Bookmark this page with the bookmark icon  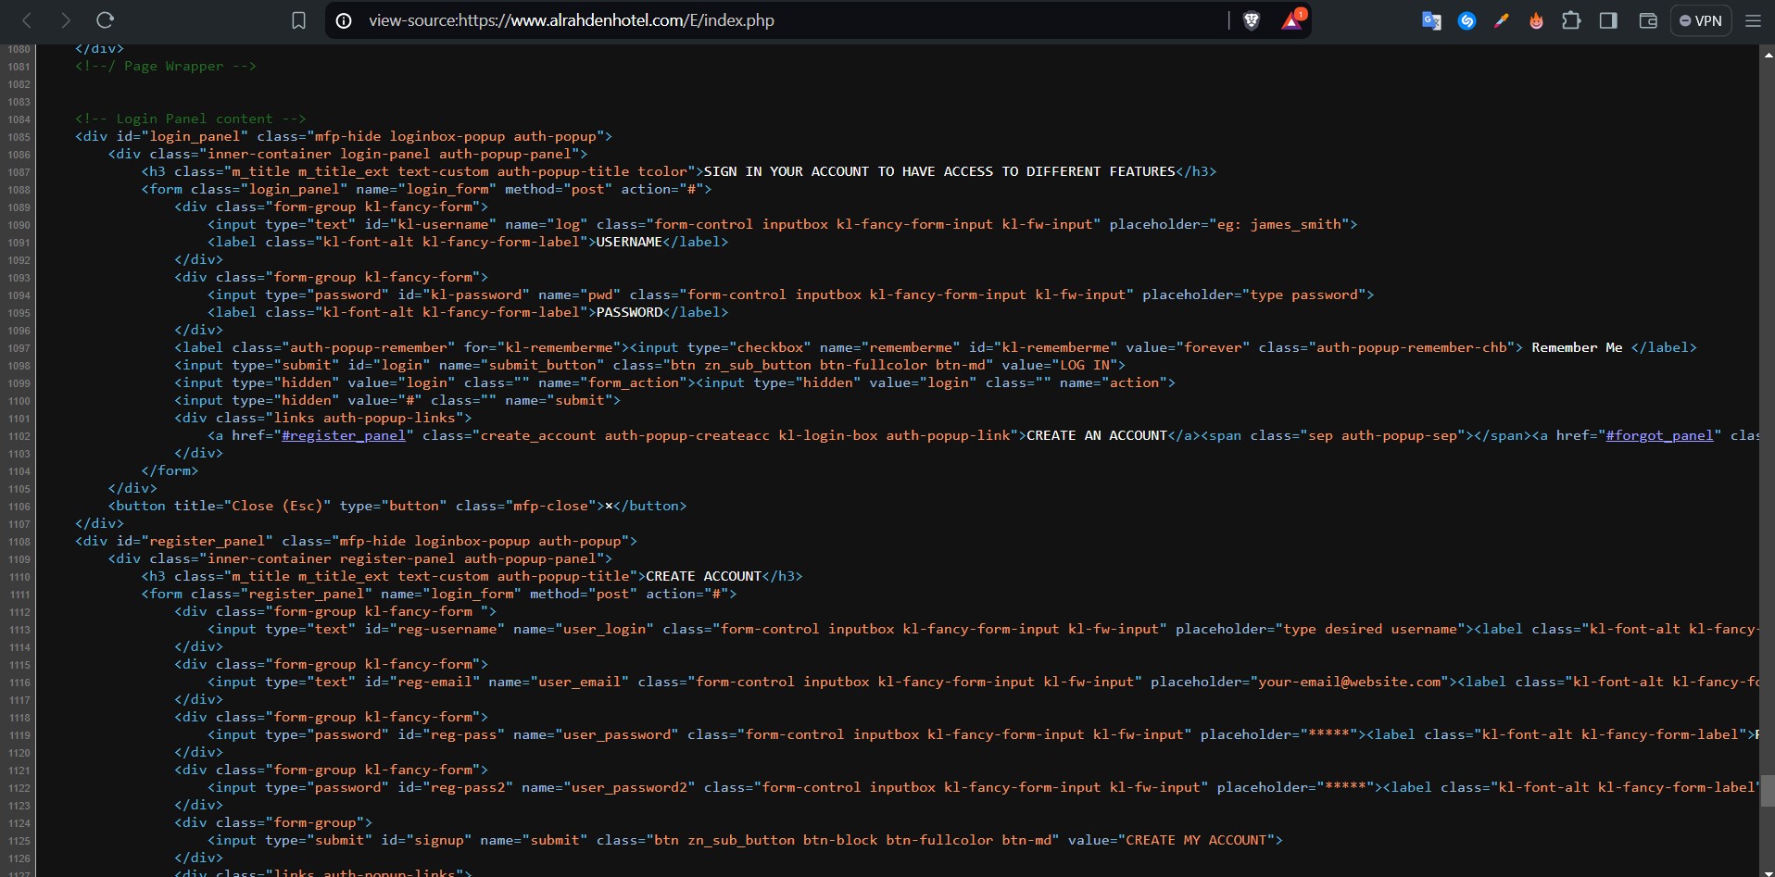point(298,20)
